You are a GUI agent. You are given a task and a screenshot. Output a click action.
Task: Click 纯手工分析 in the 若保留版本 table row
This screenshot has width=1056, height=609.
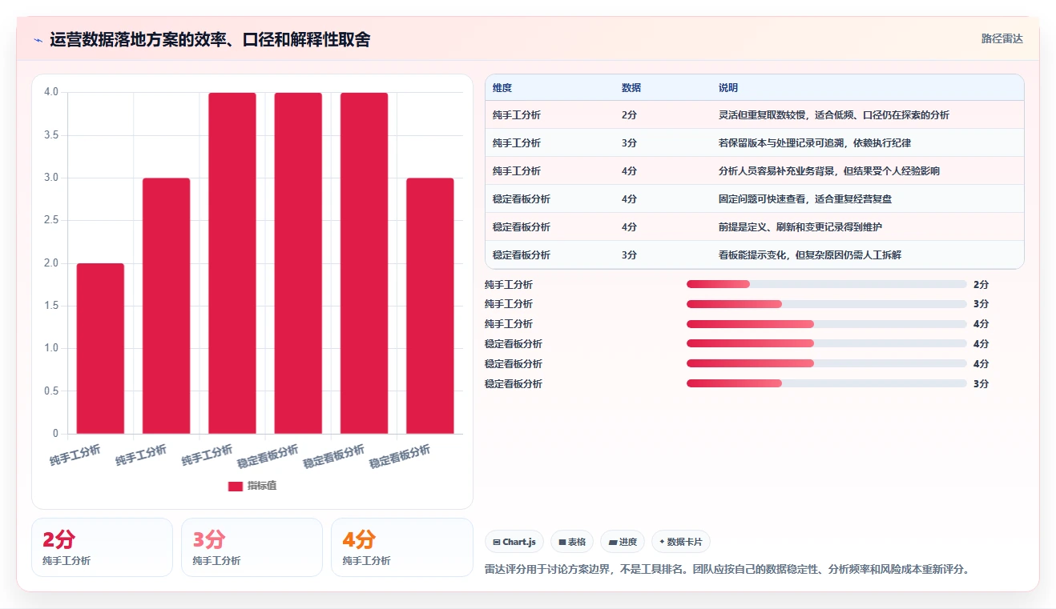tap(517, 143)
